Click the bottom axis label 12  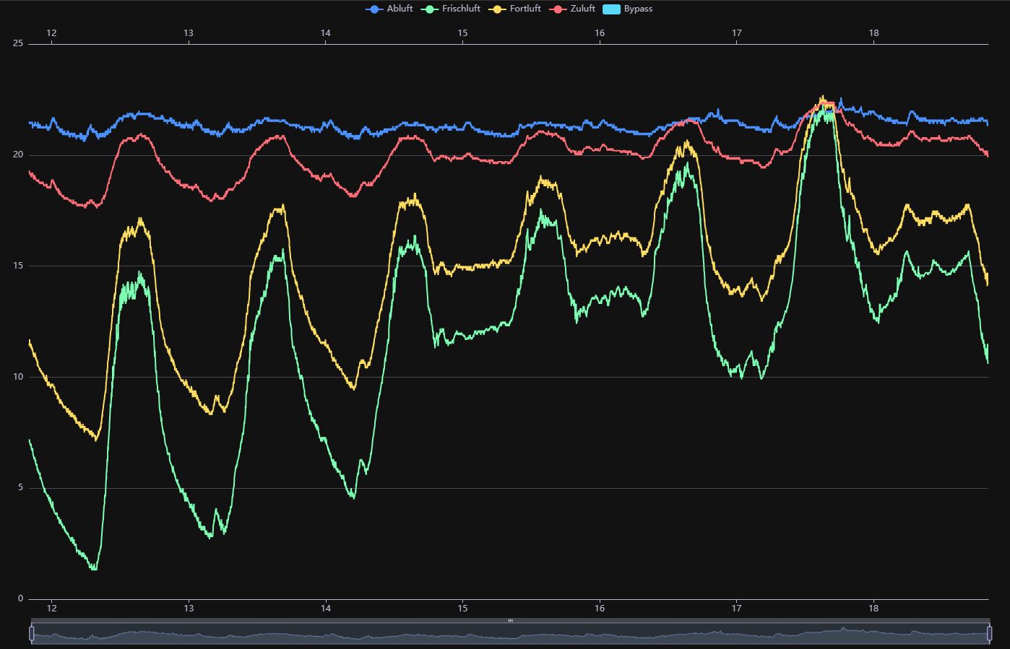pos(52,609)
